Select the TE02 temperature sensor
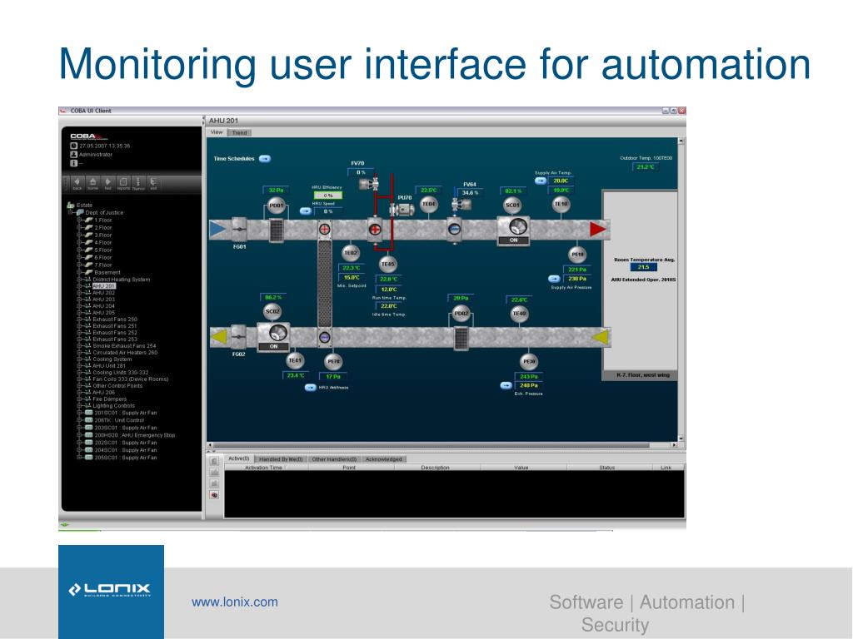 click(x=351, y=253)
